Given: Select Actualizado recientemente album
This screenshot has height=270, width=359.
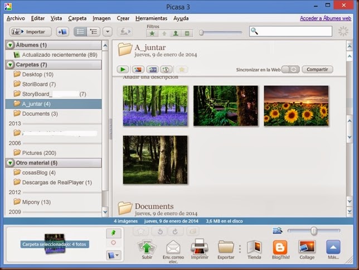Looking at the screenshot, I should [54, 55].
